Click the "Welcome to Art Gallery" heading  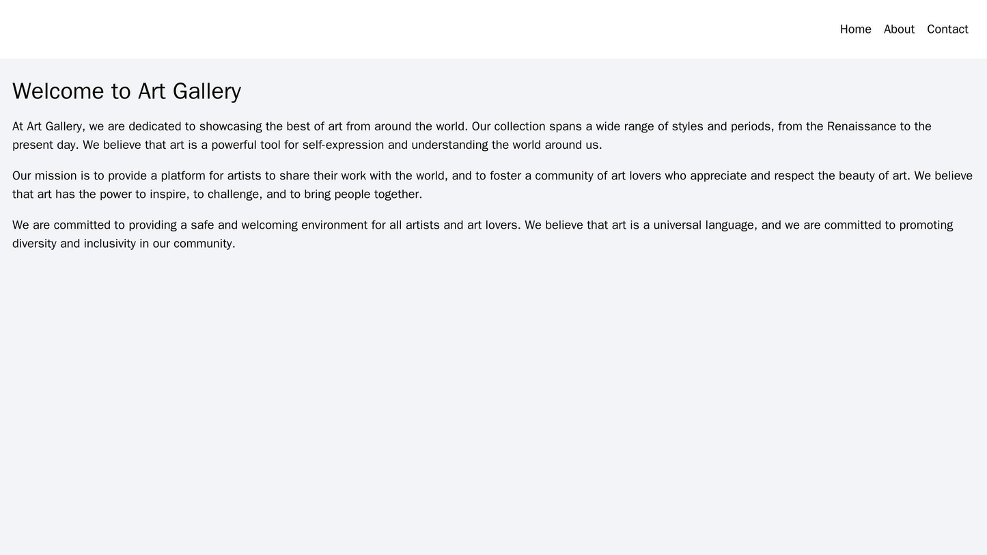[126, 91]
